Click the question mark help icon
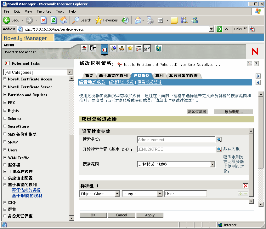This screenshot has height=229, width=266. click(256, 64)
